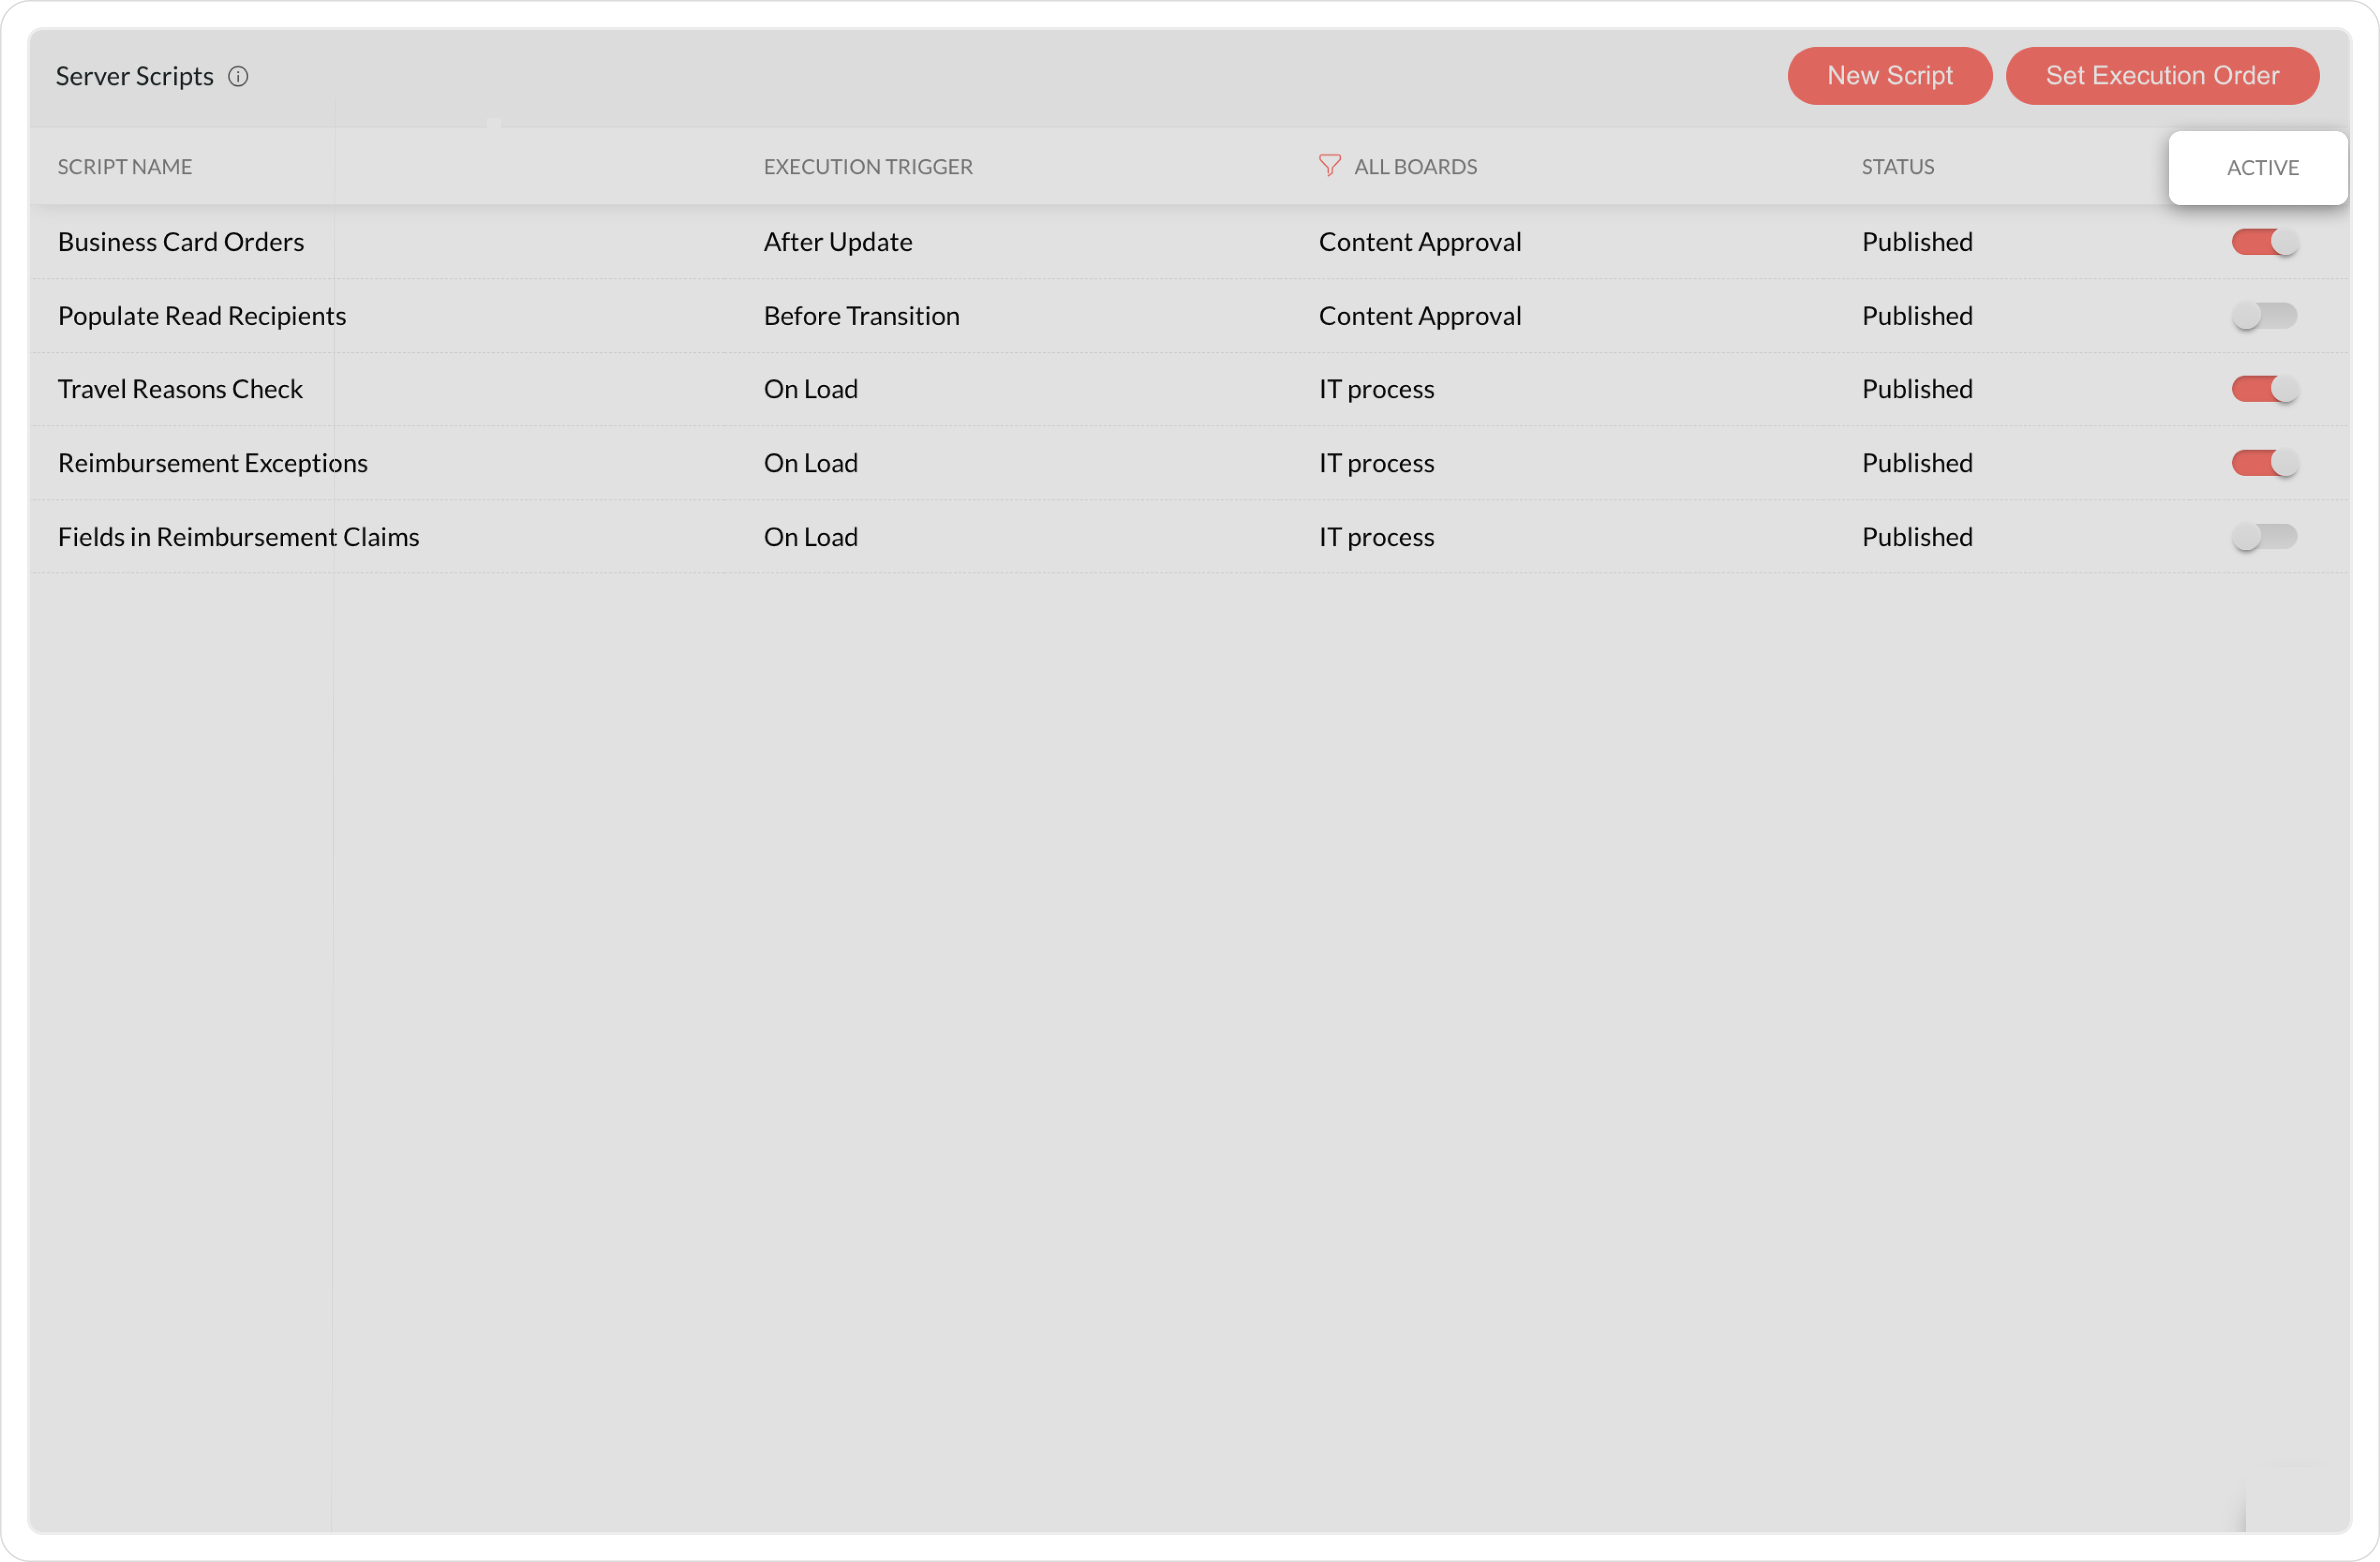This screenshot has width=2380, height=1562.
Task: Open the Business Card Orders script
Action: 181,242
